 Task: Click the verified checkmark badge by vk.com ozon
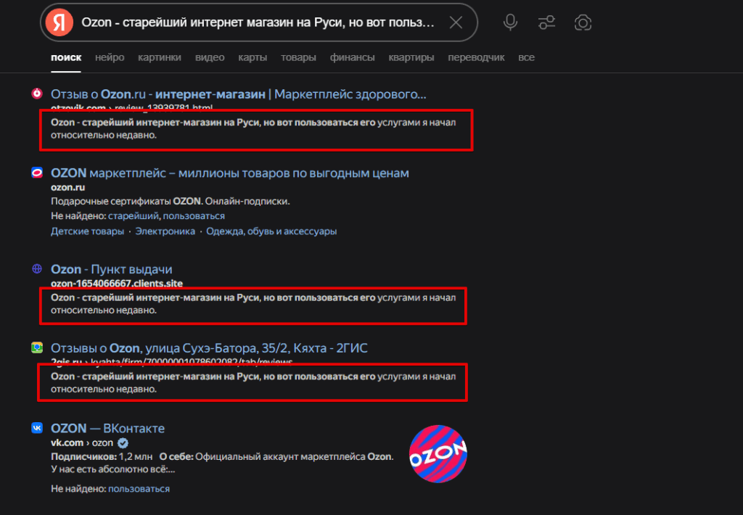[123, 443]
